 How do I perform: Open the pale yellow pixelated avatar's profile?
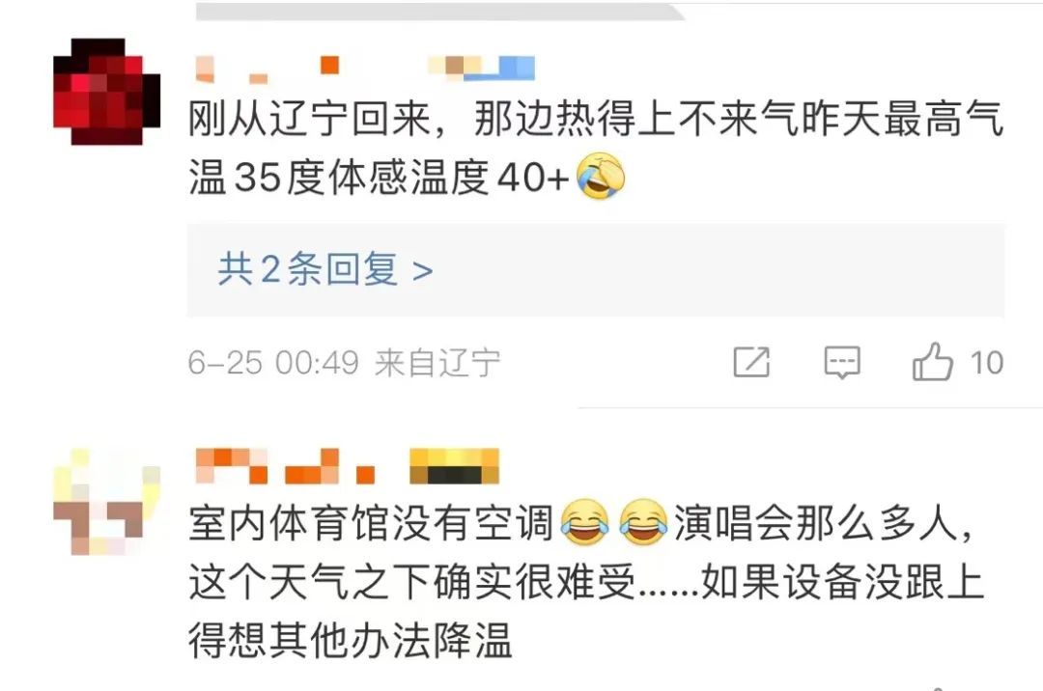106,502
